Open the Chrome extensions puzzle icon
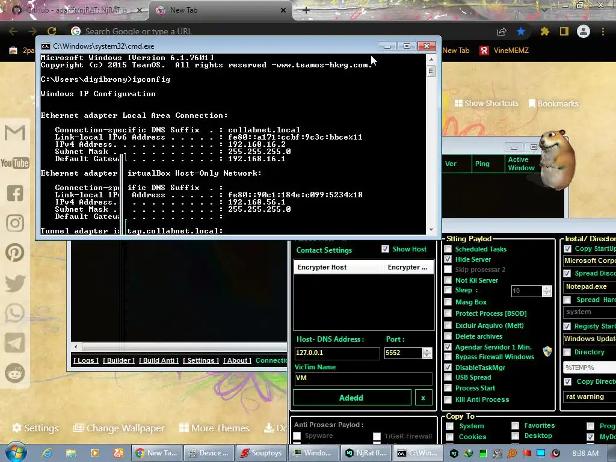Screen dimensions: 616x462 point(545,31)
